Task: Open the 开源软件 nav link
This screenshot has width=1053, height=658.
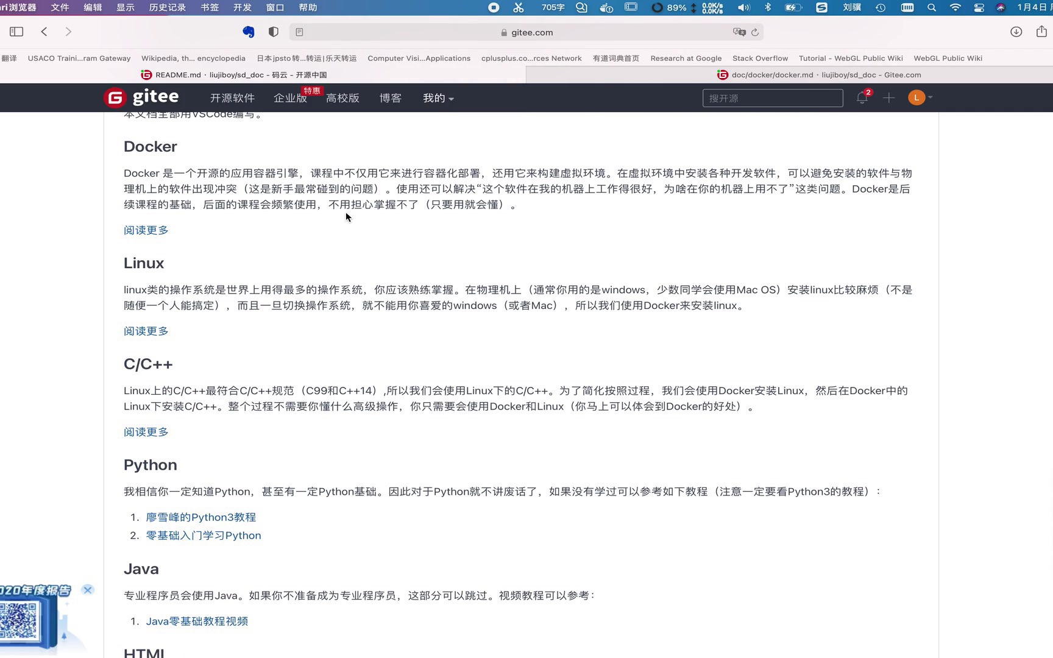Action: (x=232, y=98)
